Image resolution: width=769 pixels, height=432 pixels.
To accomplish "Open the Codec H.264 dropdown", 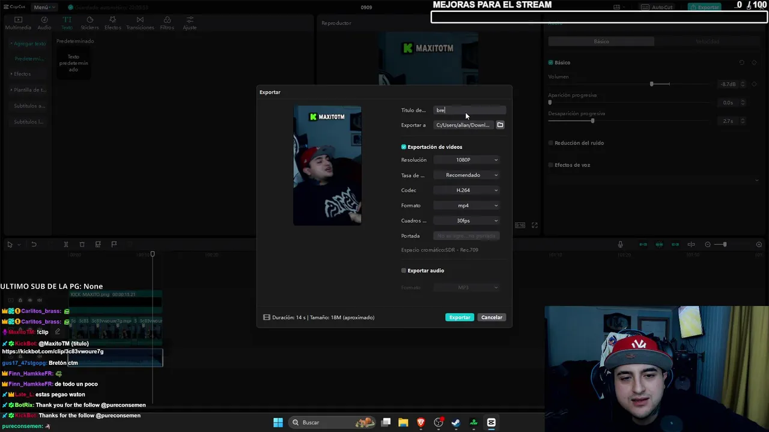I will (467, 190).
